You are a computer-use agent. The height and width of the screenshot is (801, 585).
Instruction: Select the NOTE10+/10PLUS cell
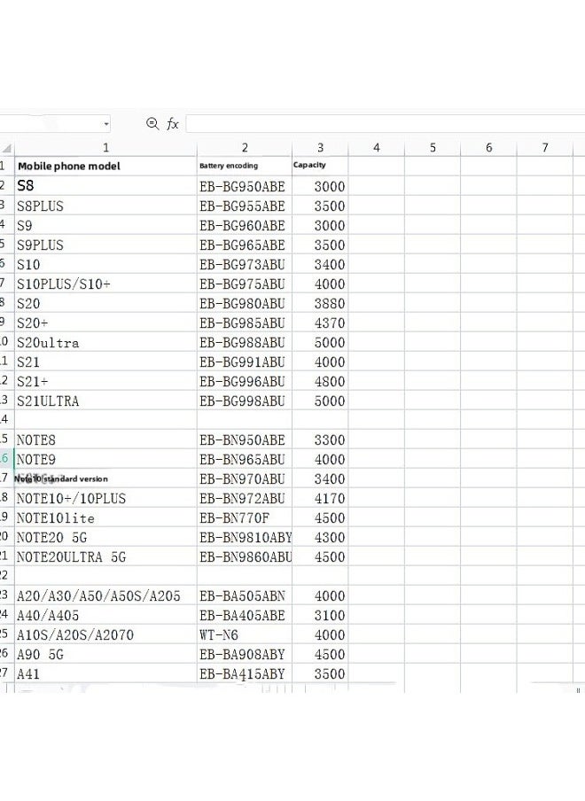click(105, 498)
